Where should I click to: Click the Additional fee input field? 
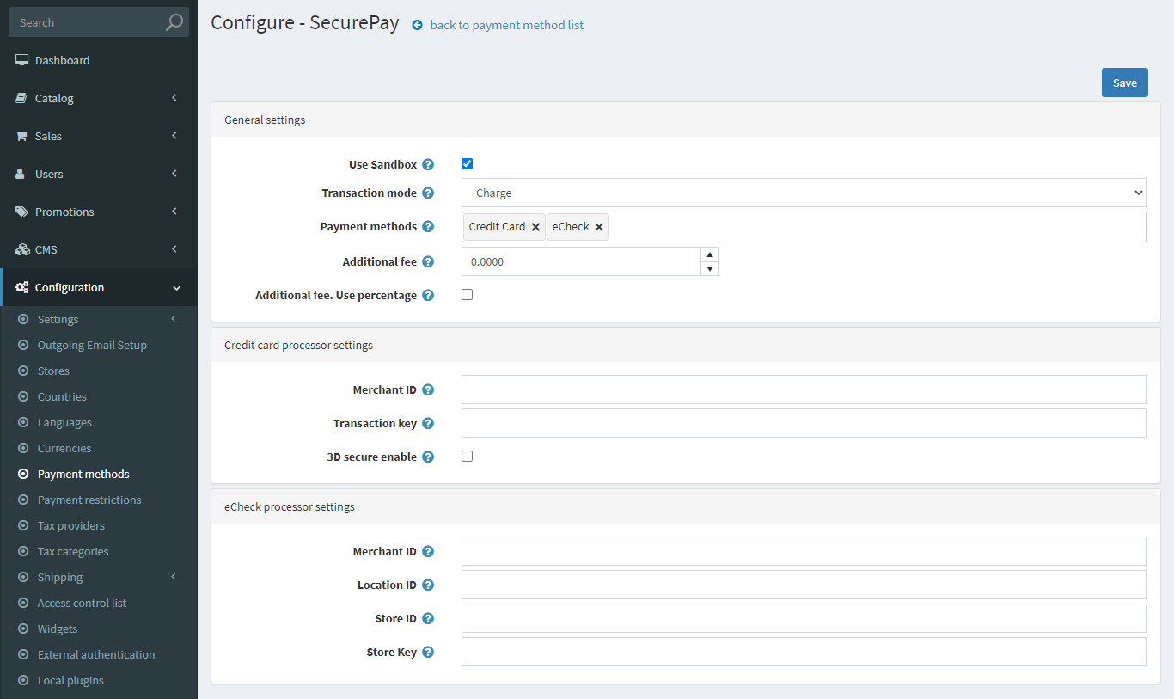pos(582,261)
